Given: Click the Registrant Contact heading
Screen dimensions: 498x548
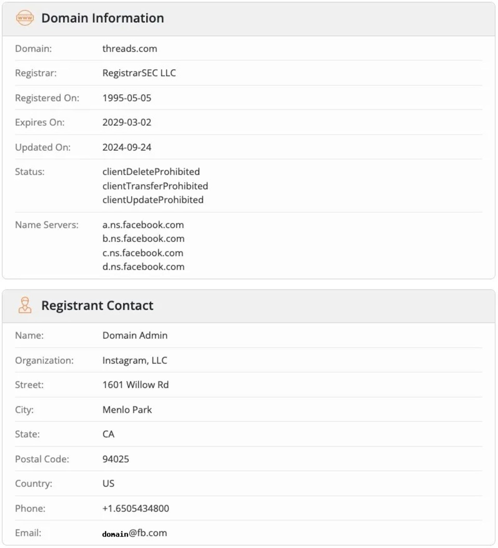Looking at the screenshot, I should (97, 306).
